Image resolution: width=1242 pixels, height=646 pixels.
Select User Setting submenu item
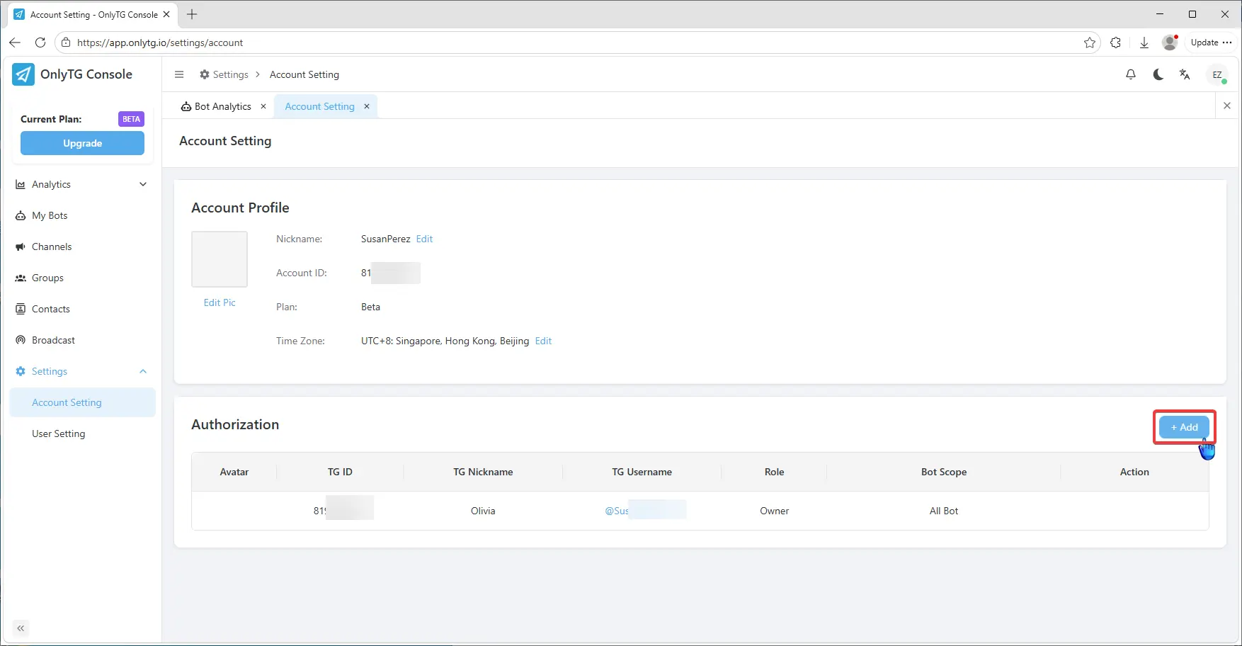tap(59, 433)
